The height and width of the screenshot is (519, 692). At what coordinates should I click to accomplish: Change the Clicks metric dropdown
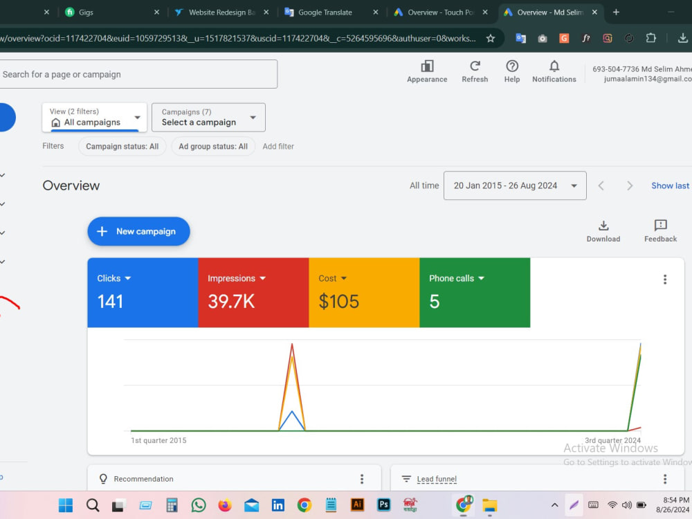[x=114, y=278]
